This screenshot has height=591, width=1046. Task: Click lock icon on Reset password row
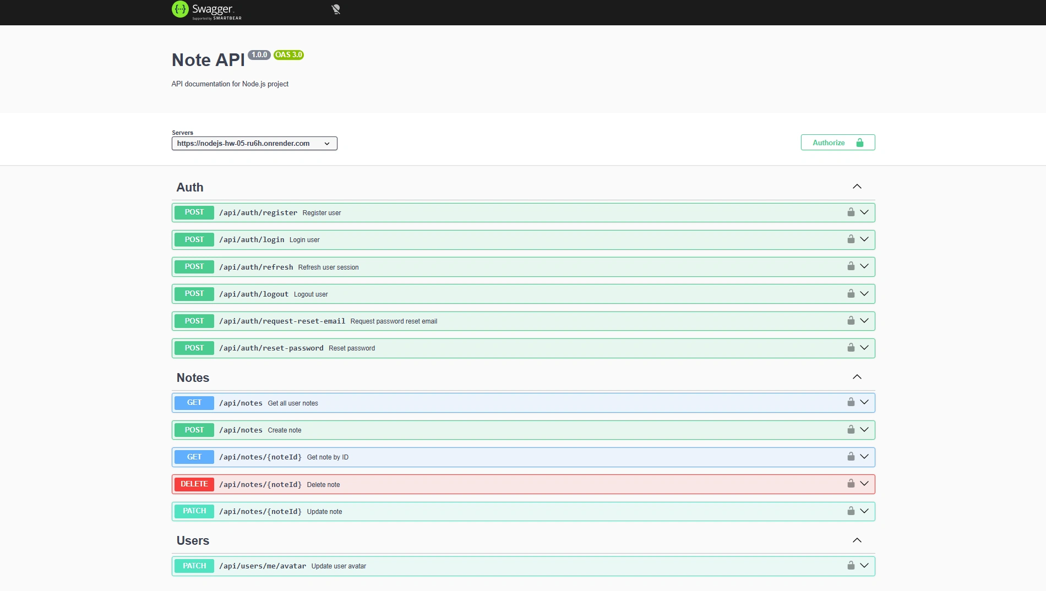851,348
